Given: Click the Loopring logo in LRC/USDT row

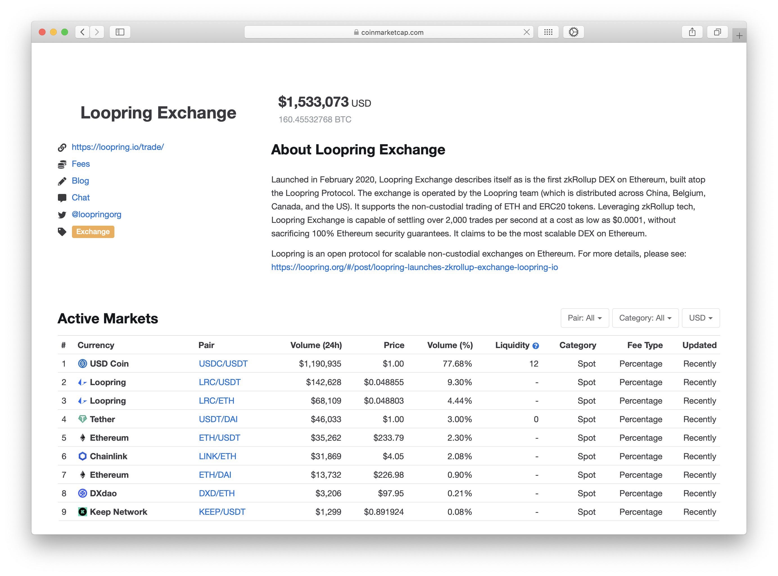Looking at the screenshot, I should [x=82, y=382].
